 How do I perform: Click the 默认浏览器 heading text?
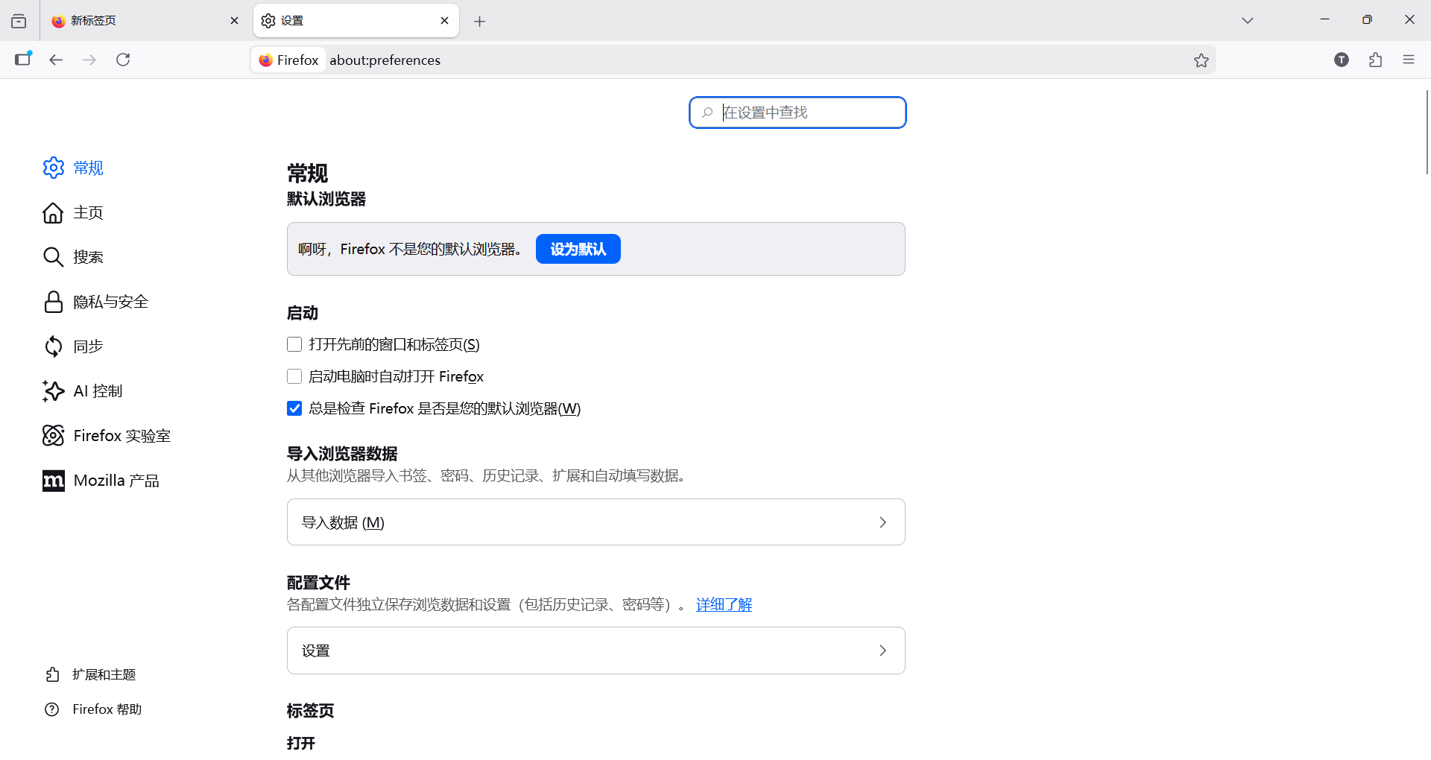point(326,199)
